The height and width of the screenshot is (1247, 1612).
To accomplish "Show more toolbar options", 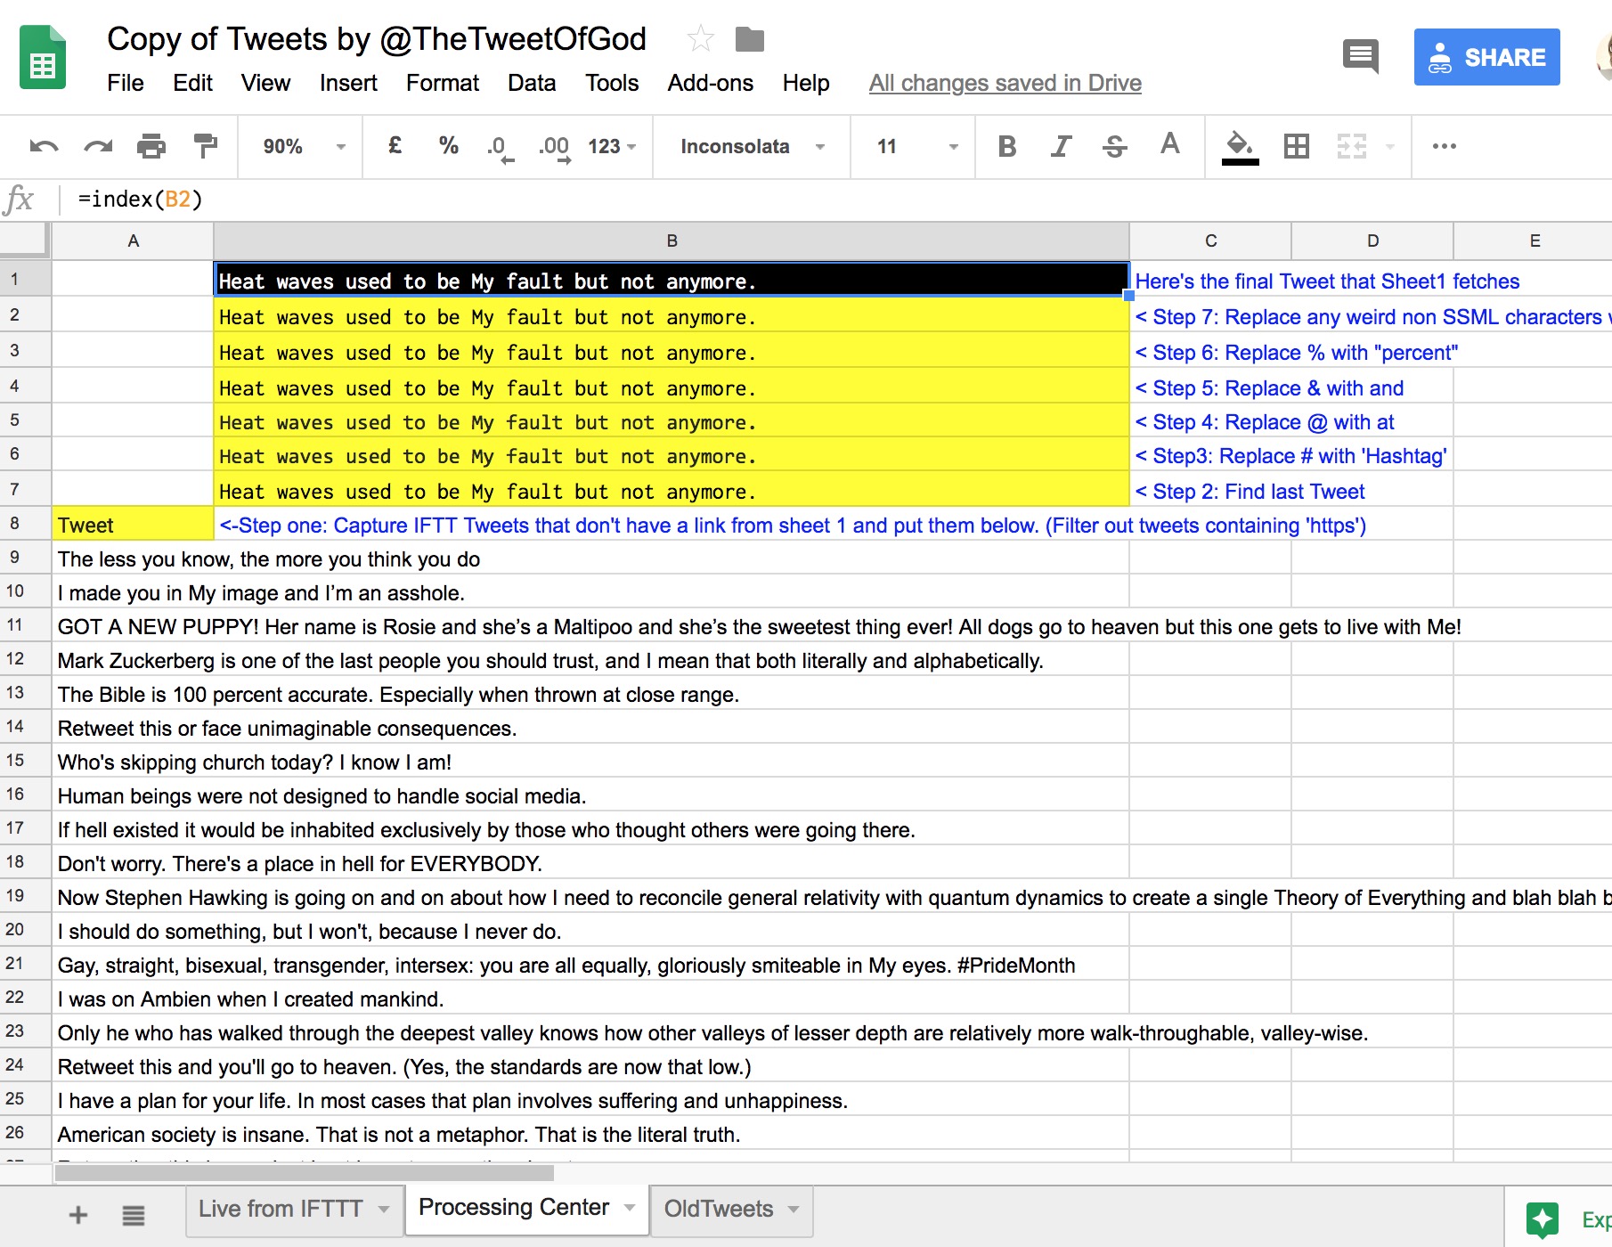I will click(1445, 146).
